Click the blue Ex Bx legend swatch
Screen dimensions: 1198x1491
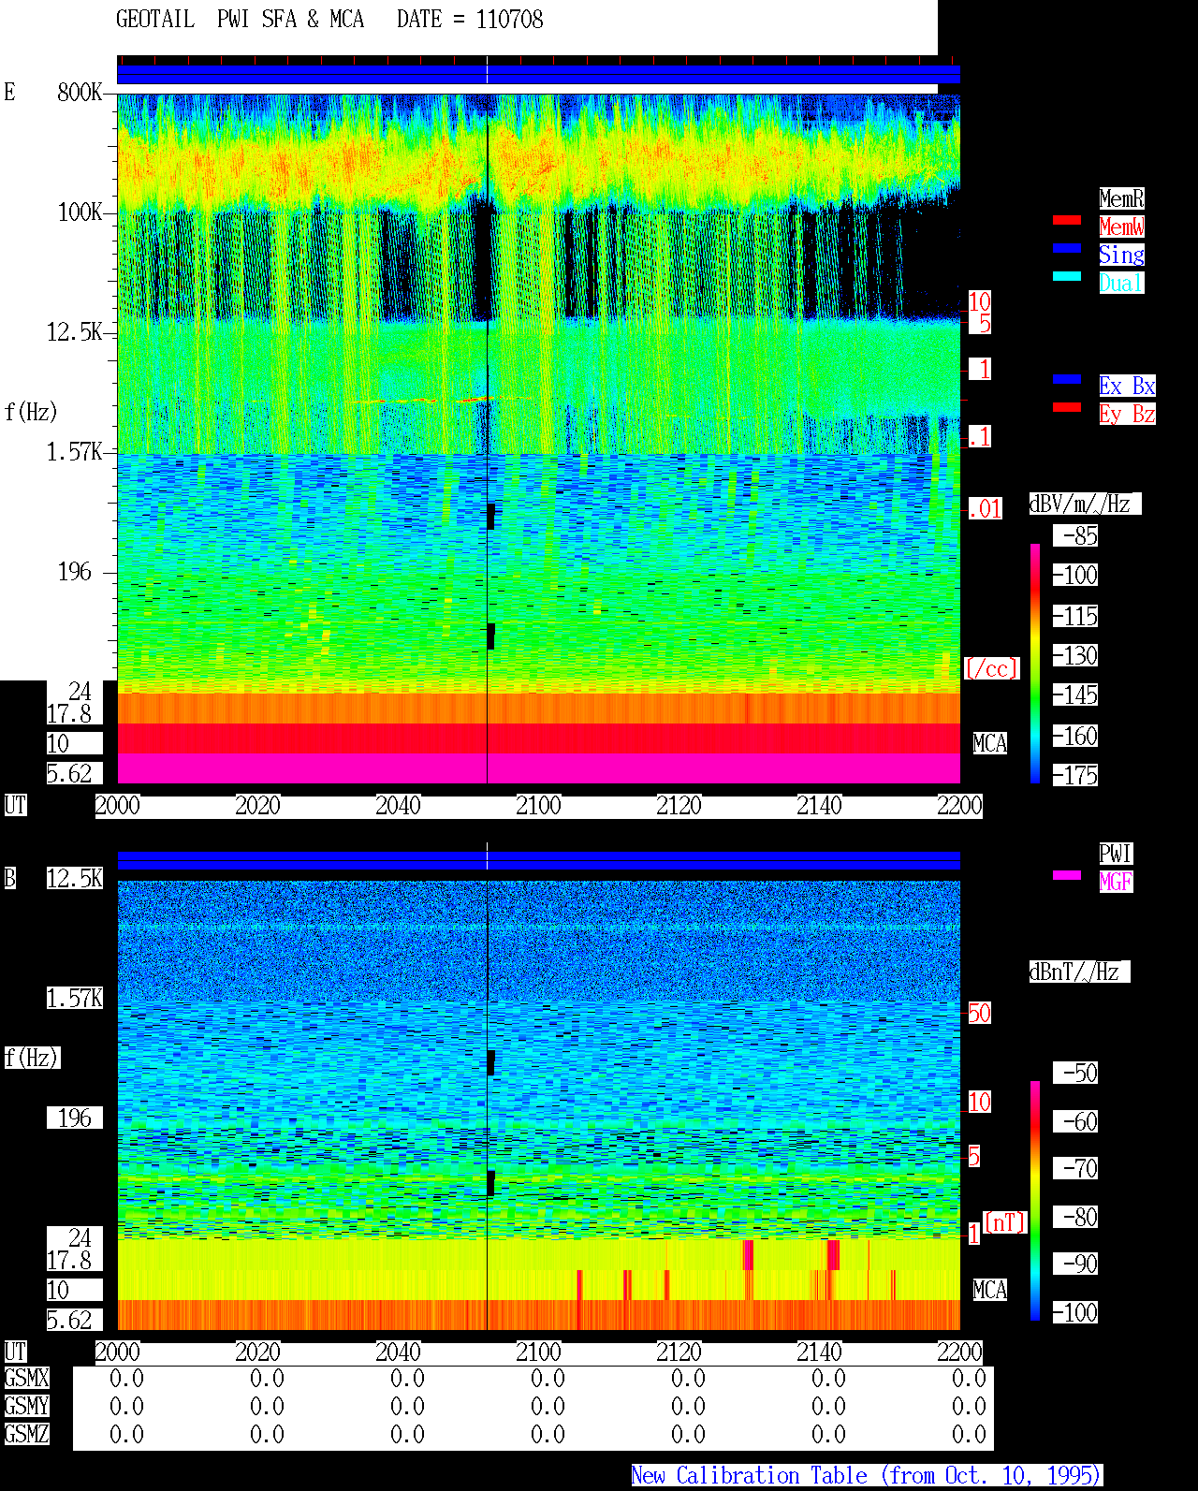coord(1067,379)
